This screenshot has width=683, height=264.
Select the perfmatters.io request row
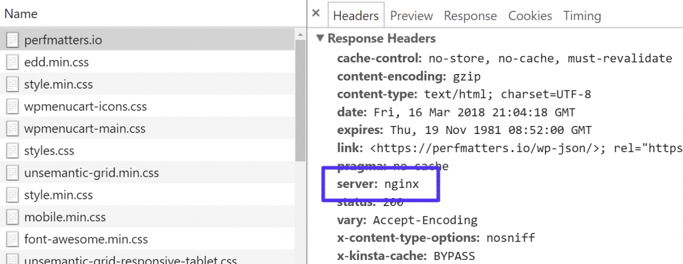(147, 40)
